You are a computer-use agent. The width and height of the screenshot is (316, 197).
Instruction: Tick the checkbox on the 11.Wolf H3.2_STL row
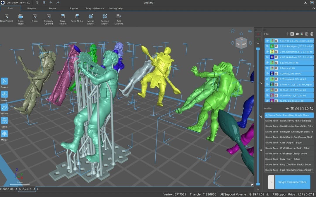[x=276, y=95]
